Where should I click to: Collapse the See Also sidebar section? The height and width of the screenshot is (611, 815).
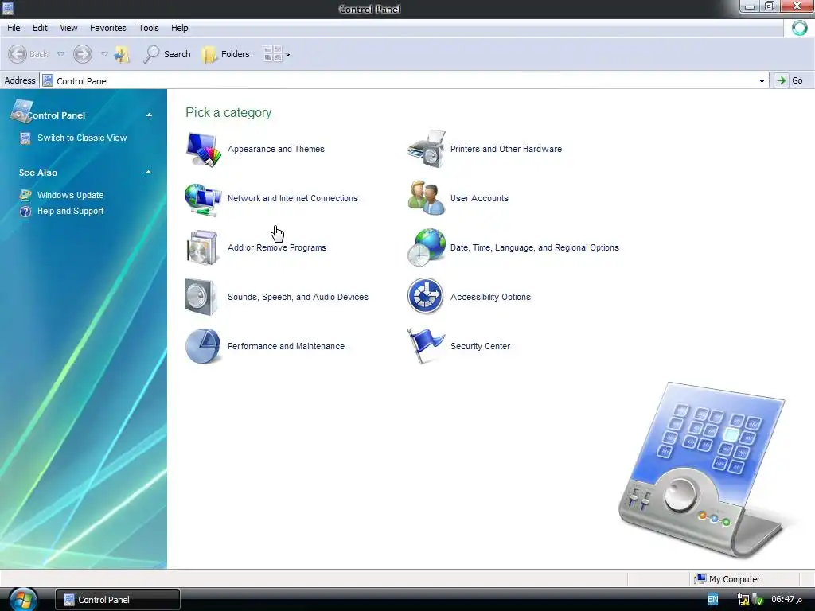click(x=149, y=172)
